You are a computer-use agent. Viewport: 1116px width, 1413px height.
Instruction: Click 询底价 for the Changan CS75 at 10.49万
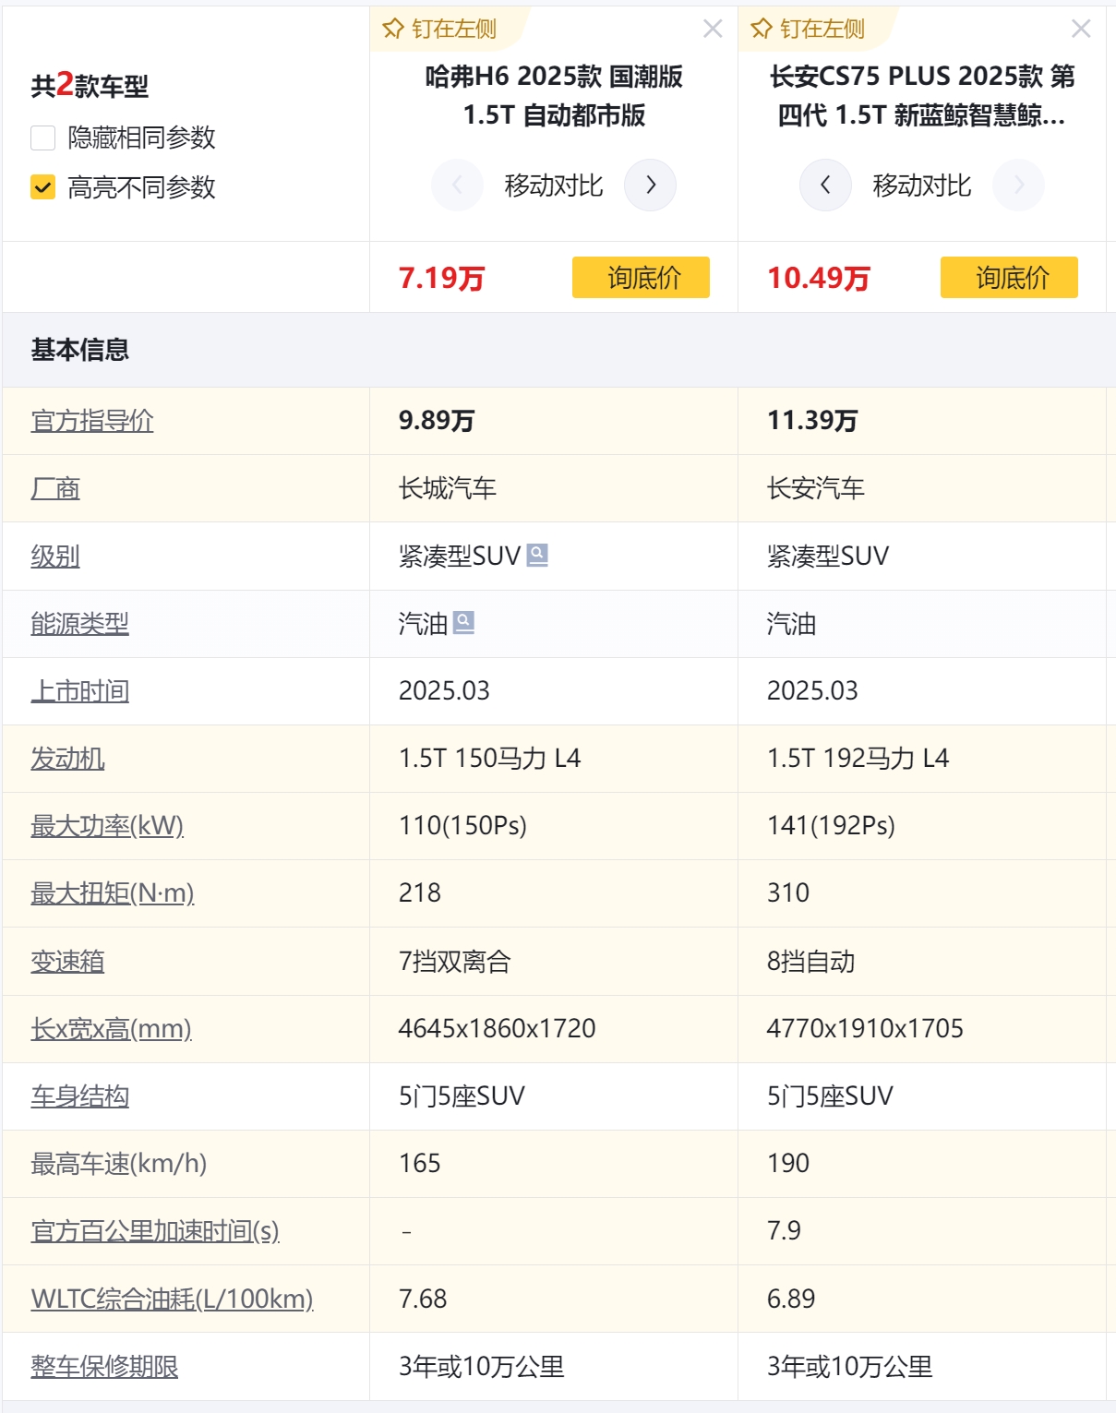coord(1009,277)
